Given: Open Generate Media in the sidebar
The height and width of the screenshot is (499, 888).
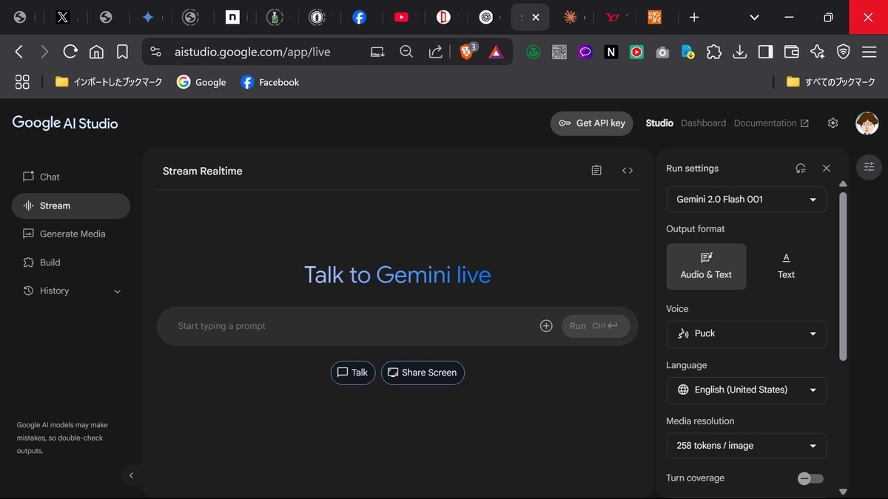Looking at the screenshot, I should coord(70,234).
